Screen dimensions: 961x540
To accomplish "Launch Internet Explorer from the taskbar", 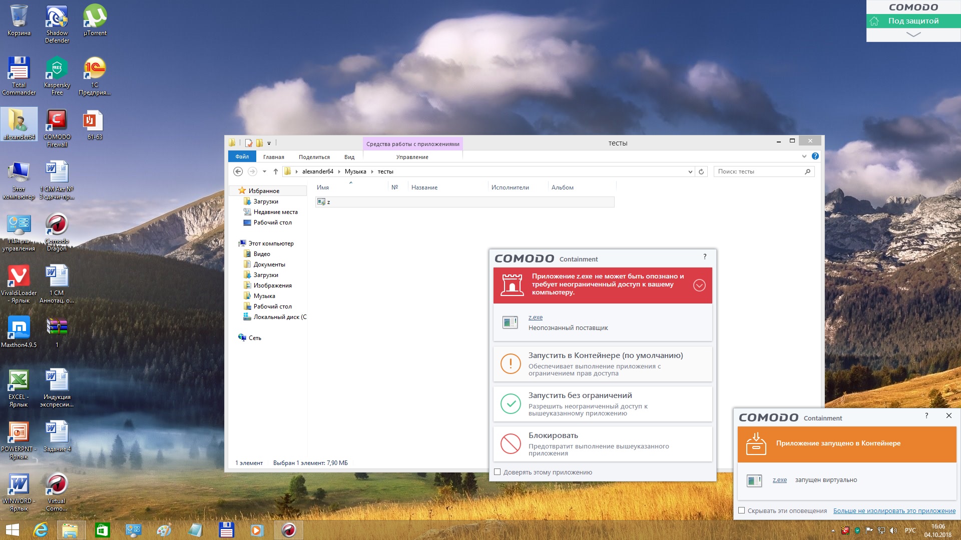I will click(41, 530).
